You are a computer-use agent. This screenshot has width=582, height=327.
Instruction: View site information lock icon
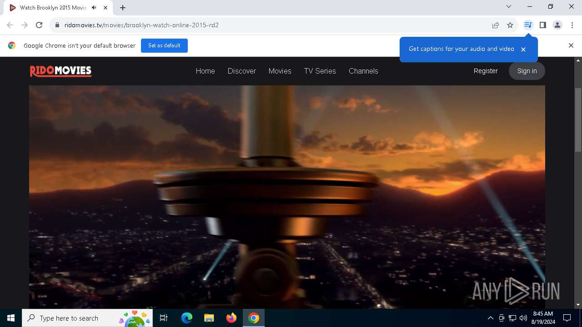pyautogui.click(x=57, y=25)
